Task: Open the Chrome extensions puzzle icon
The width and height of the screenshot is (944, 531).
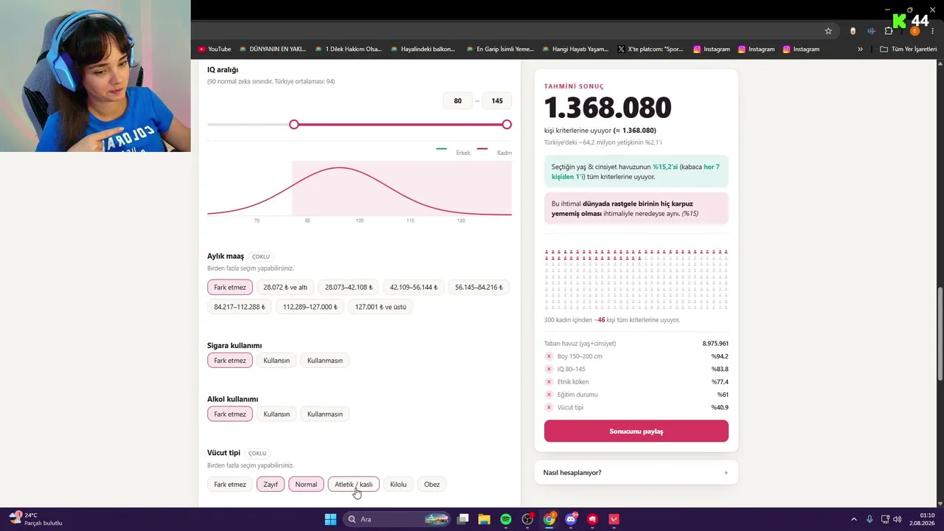Action: (889, 31)
